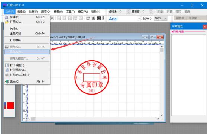The height and width of the screenshot is (134, 207).
Task: Close the 测试印章.yzf document window
Action: coord(160,37)
